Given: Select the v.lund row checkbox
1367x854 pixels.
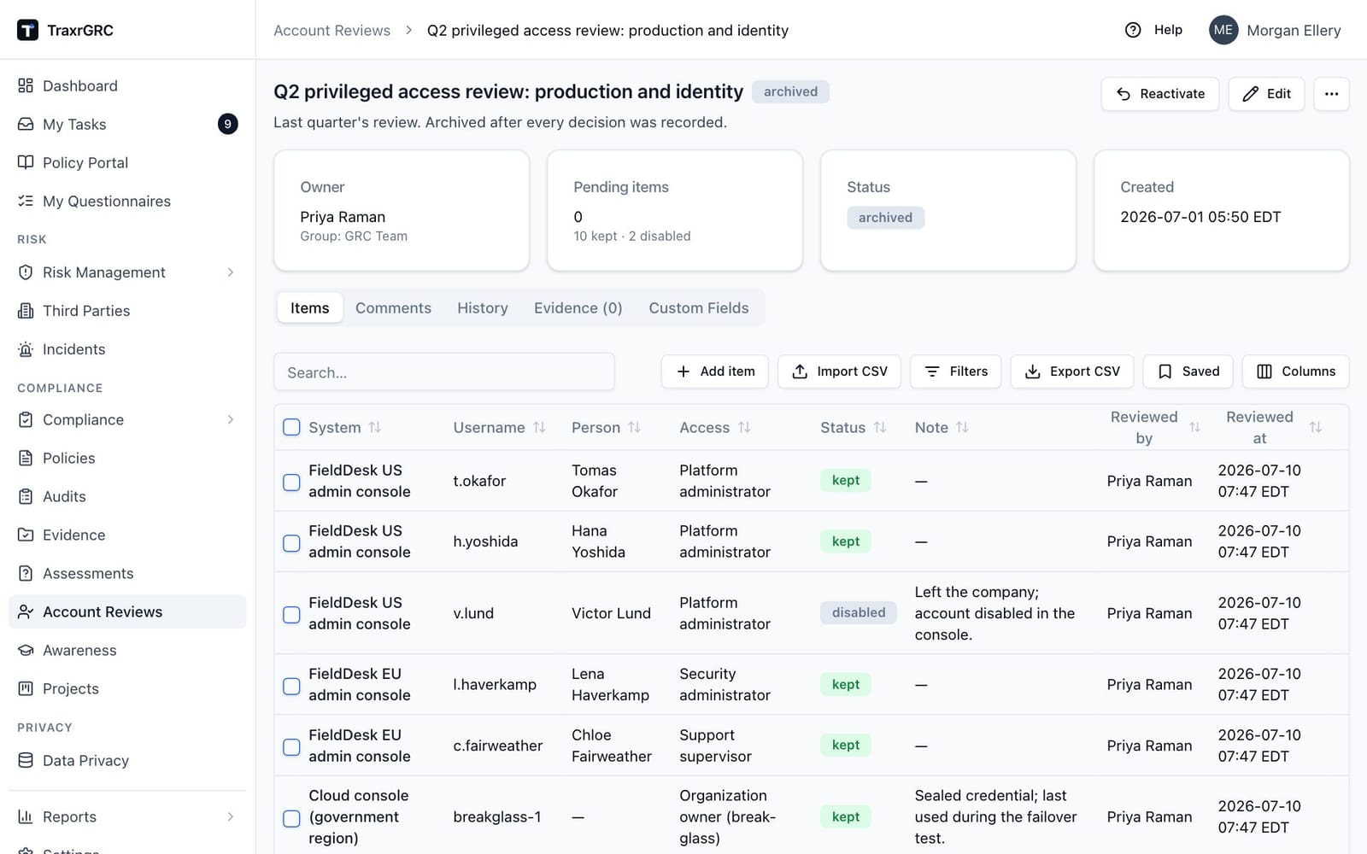Looking at the screenshot, I should pyautogui.click(x=291, y=614).
